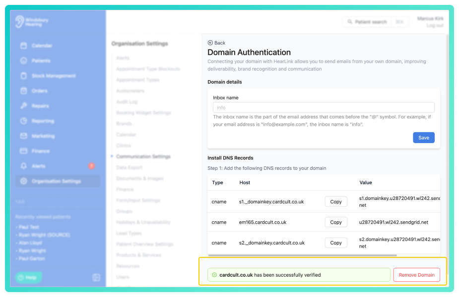This screenshot has height=297, width=459.
Task: Open recently viewed patient Paul Test
Action: 29,227
